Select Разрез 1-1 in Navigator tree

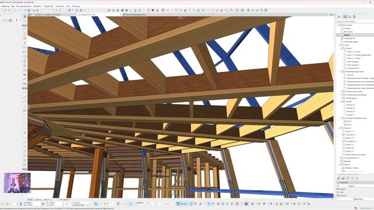(350, 131)
